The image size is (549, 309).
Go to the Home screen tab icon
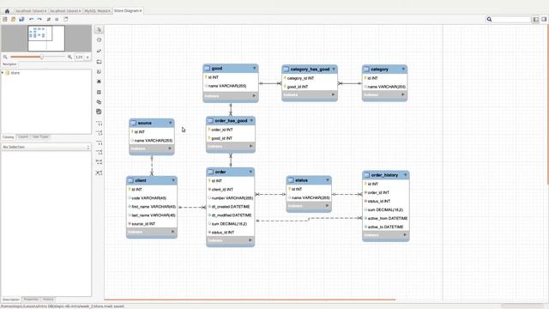pyautogui.click(x=7, y=11)
